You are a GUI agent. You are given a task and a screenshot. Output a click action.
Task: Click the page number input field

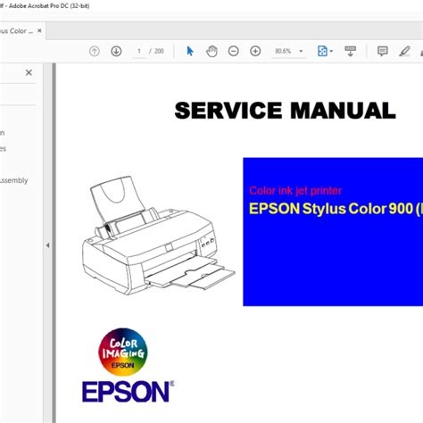[x=139, y=51]
